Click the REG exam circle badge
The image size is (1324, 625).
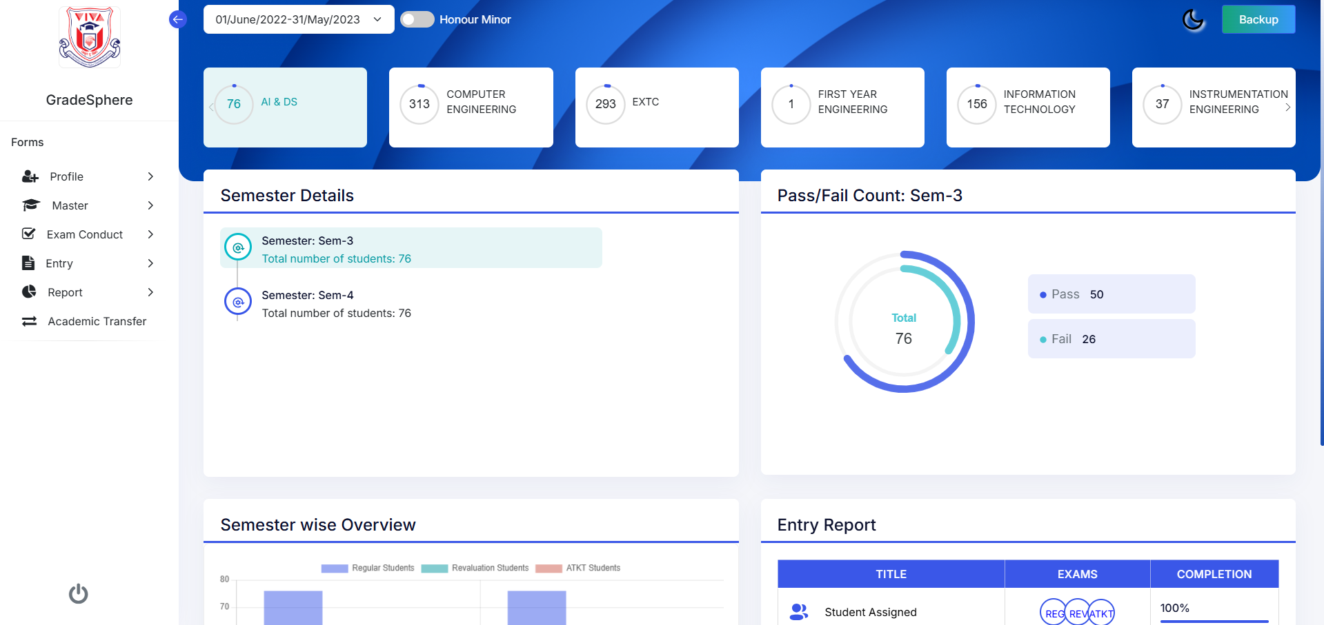[1053, 613]
